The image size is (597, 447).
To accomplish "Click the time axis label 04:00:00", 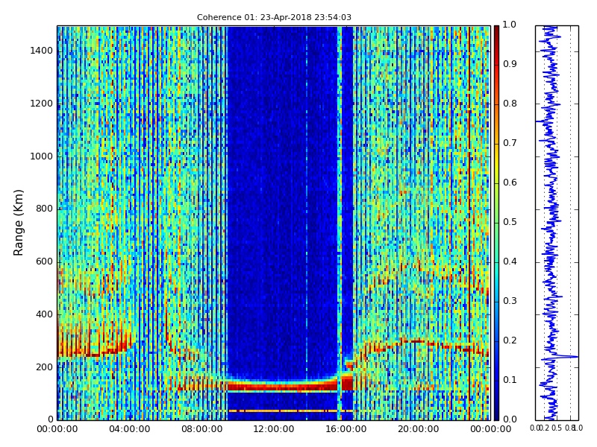I will (x=129, y=430).
